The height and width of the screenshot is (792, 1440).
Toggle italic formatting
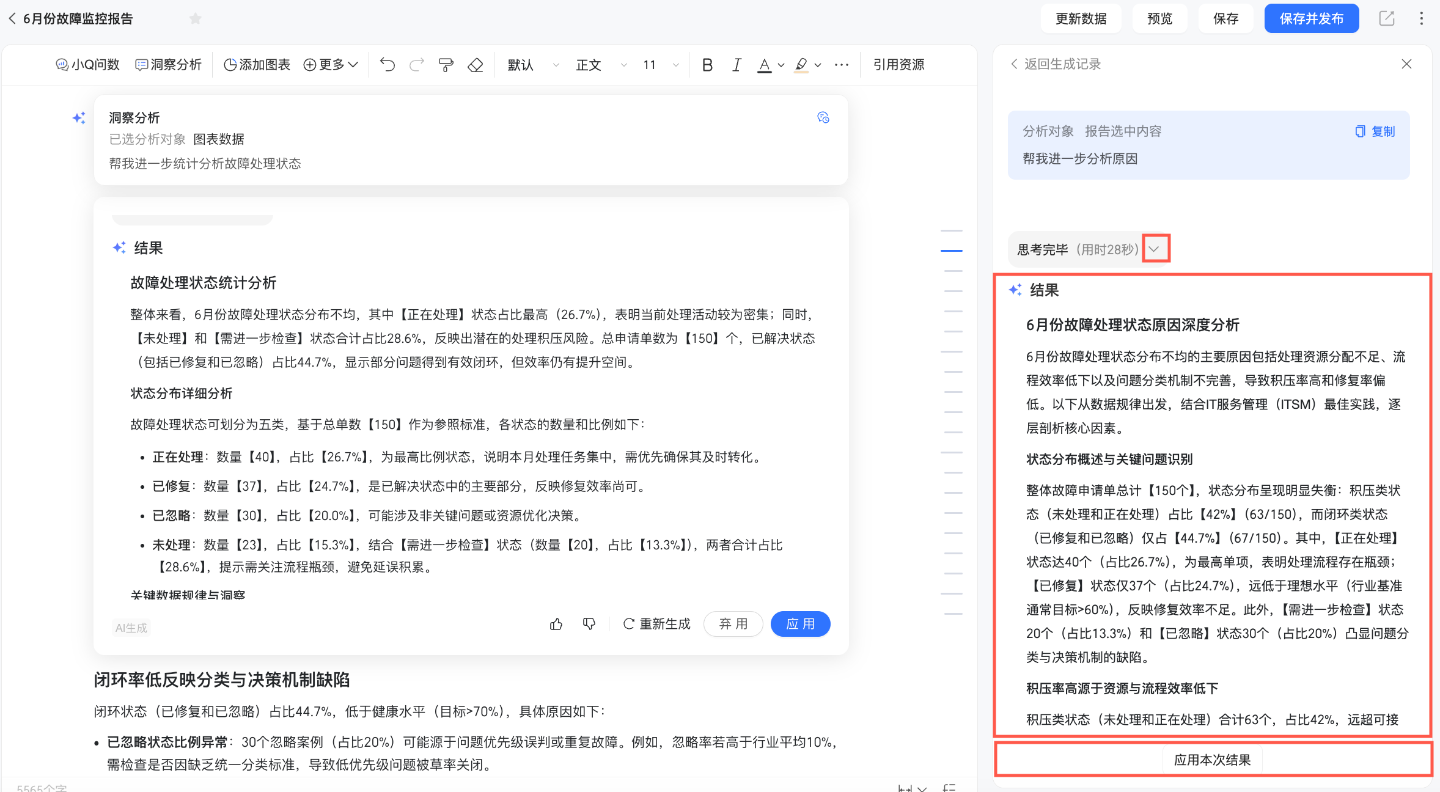(x=737, y=64)
